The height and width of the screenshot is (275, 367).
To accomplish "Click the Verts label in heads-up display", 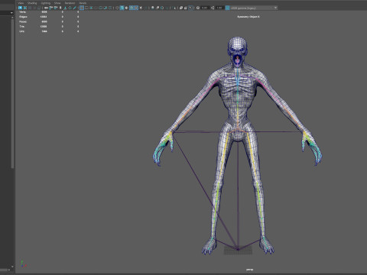I will (22, 12).
